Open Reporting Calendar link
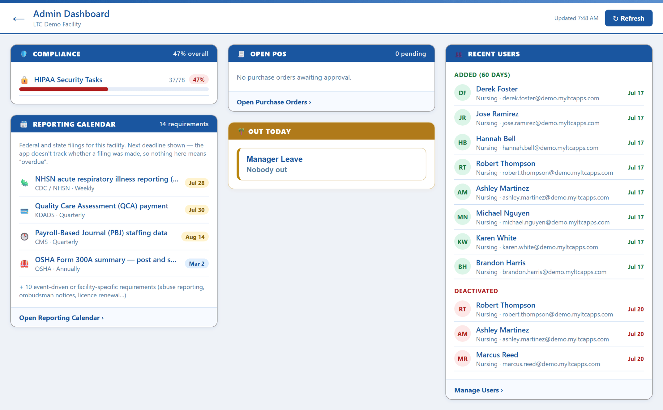Screen dimensions: 663x410 tap(61, 318)
